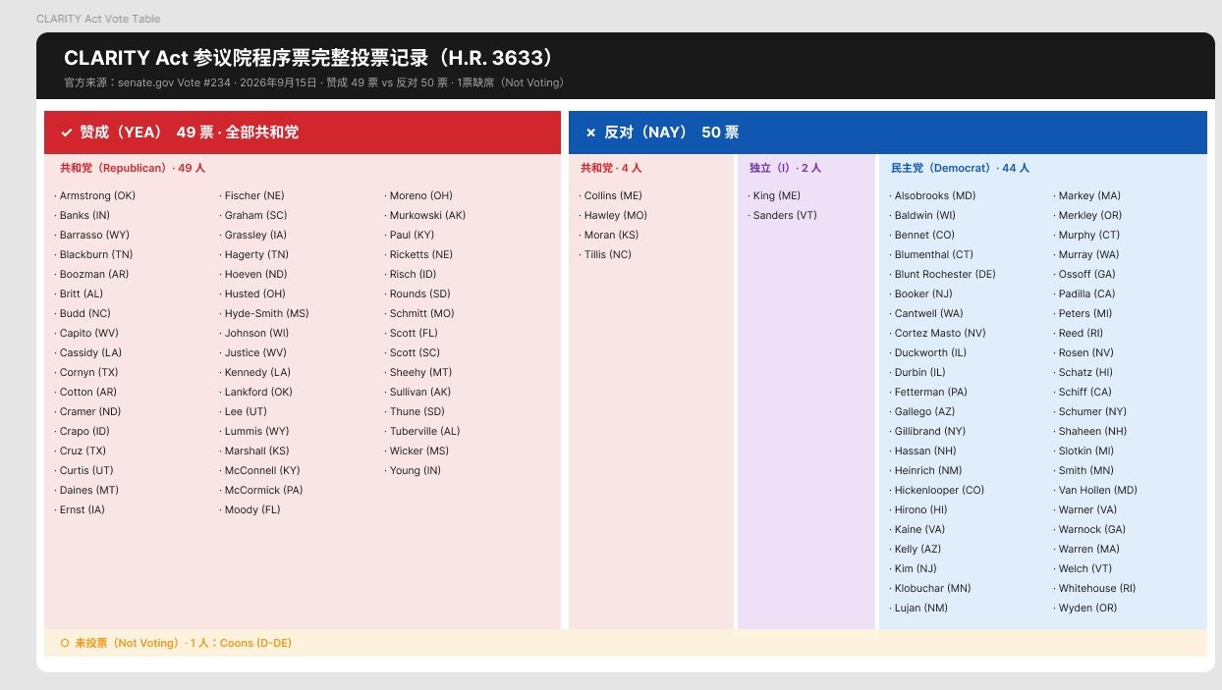The height and width of the screenshot is (690, 1222).
Task: Select Murkowski (AK)
Action: click(x=427, y=215)
